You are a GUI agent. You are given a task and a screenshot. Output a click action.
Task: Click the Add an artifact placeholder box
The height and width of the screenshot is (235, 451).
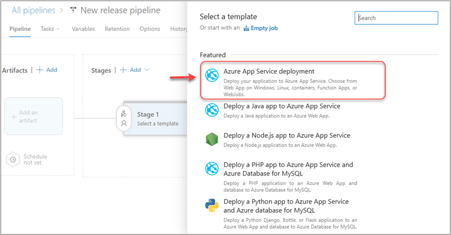(34, 116)
